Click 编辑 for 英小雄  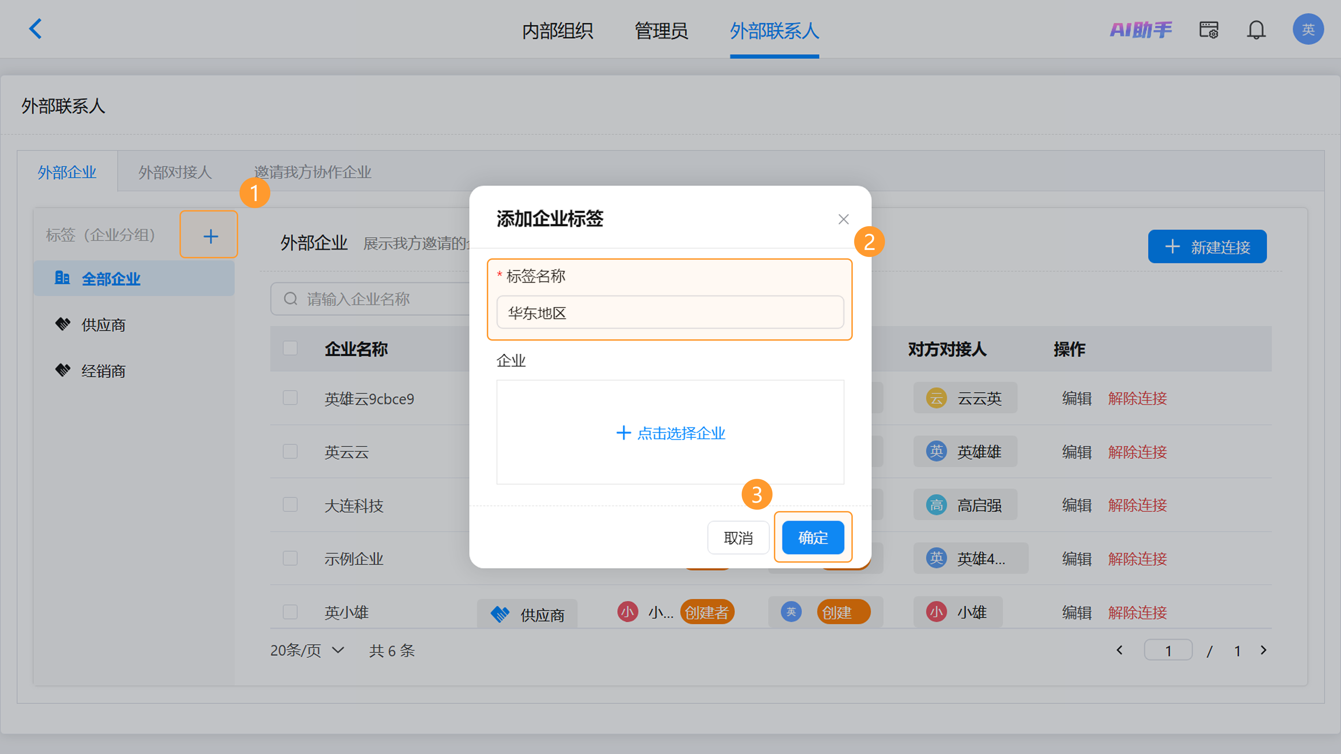(1077, 613)
